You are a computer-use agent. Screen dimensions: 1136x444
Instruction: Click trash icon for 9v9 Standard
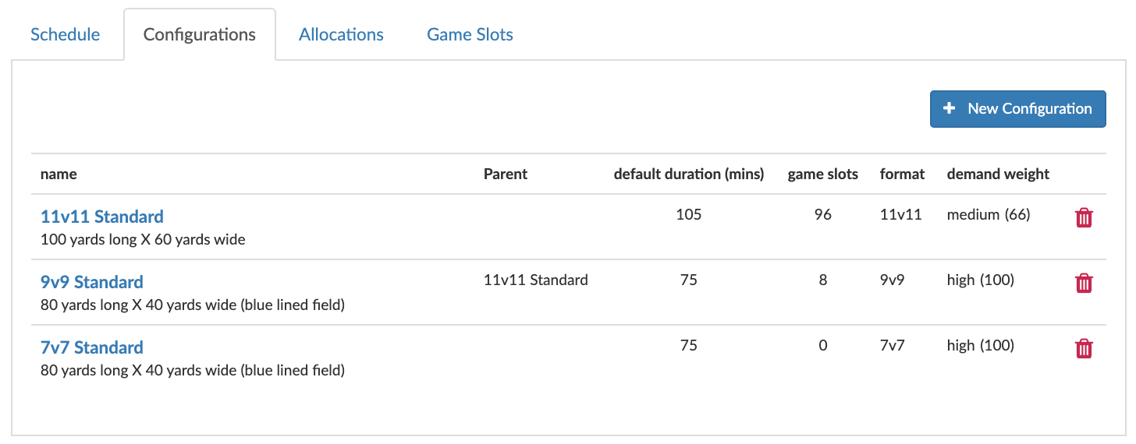pos(1084,284)
